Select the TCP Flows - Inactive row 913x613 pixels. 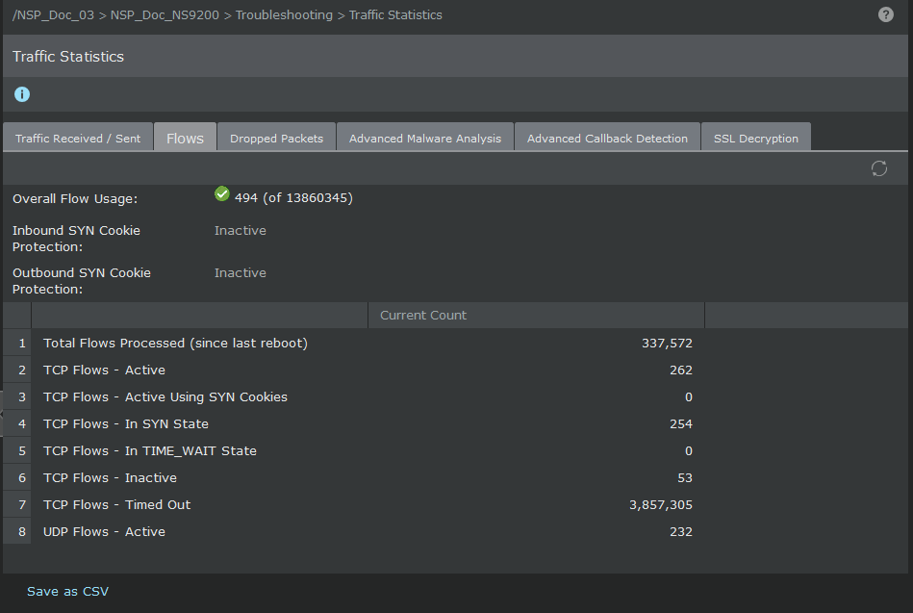(x=455, y=478)
